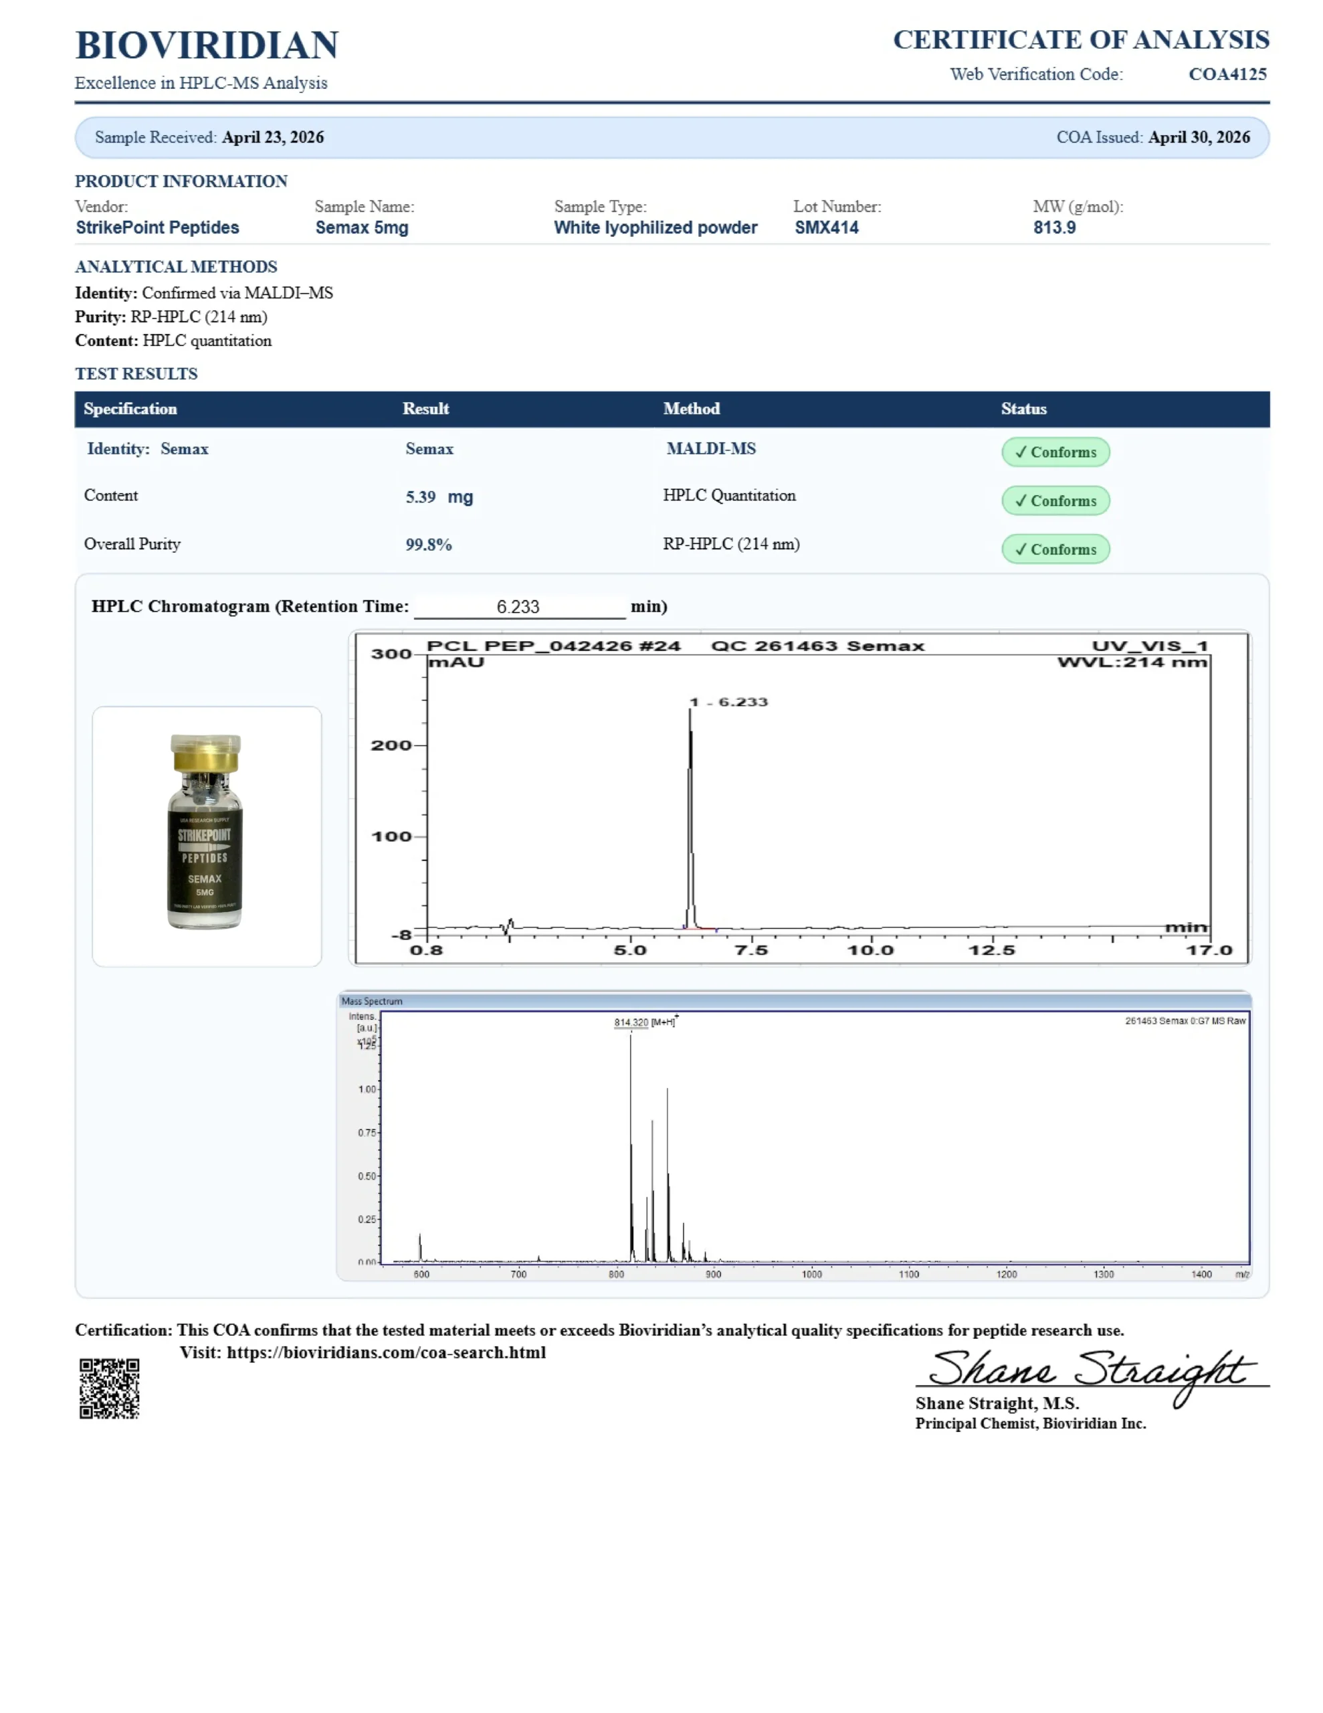Image resolution: width=1323 pixels, height=1713 pixels.
Task: Click the sample name Semax 5mg
Action: click(x=362, y=228)
